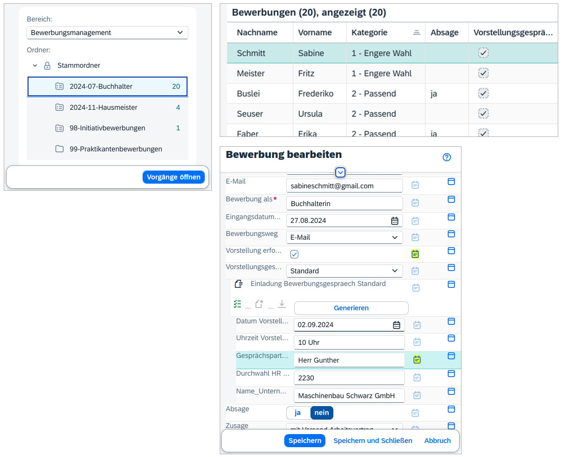Click the sort icon in Kategorie column

coord(417,33)
